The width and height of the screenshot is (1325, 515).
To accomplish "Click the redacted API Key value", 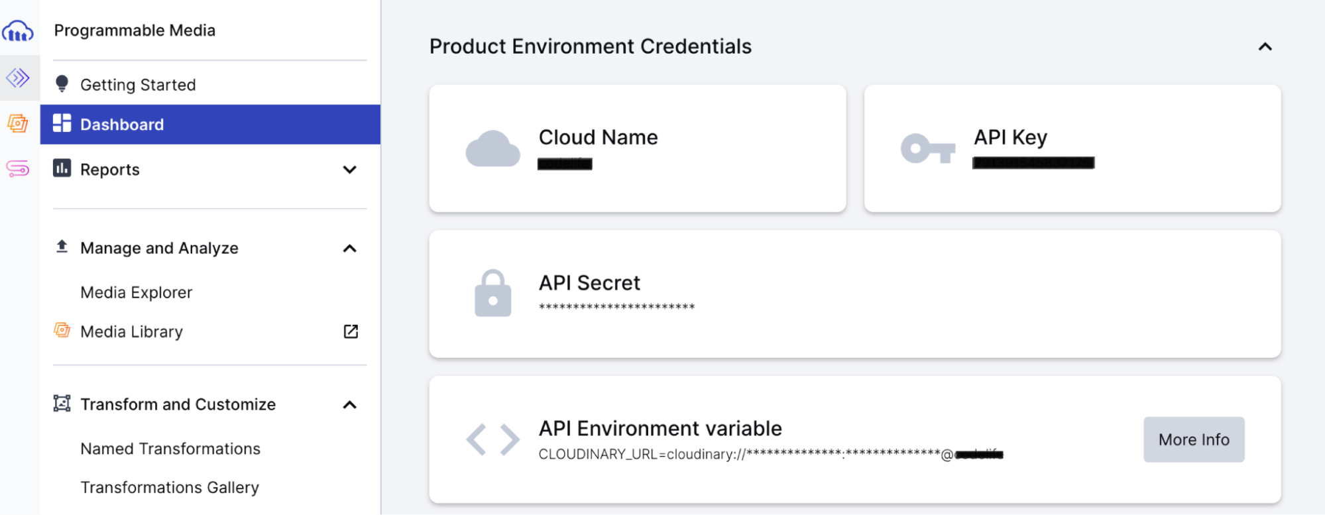I will [x=1033, y=163].
